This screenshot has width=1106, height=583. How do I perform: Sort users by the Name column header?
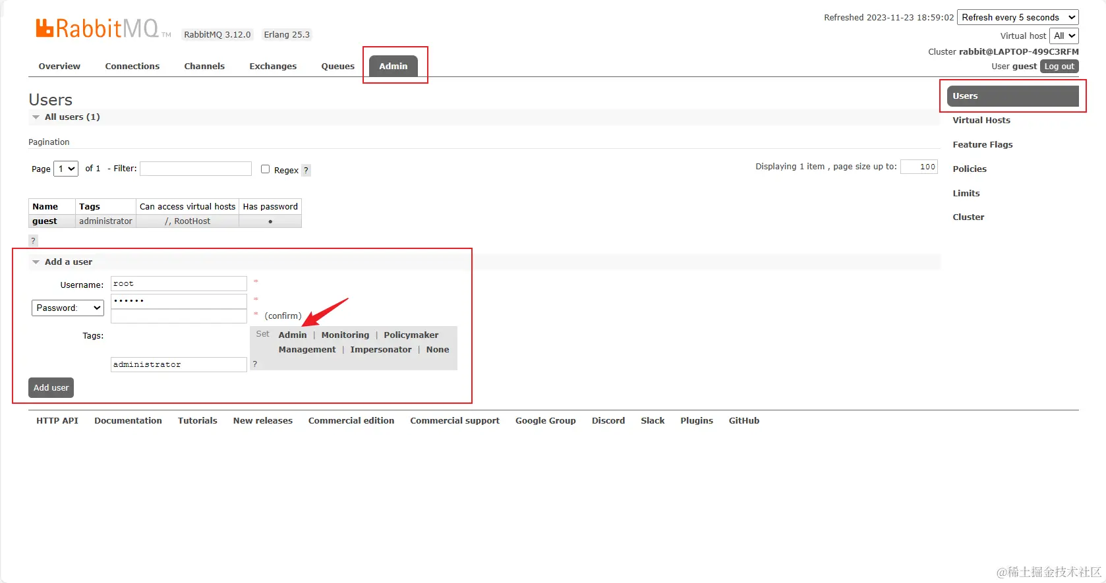pyautogui.click(x=45, y=206)
